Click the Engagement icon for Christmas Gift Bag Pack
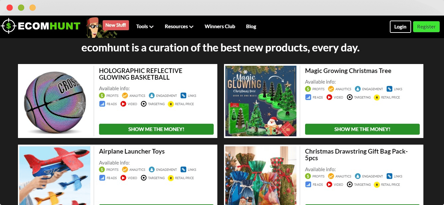 358,176
